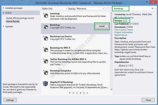Click the package list scrollbar thumb
This screenshot has height=105, width=158.
tap(111, 37)
